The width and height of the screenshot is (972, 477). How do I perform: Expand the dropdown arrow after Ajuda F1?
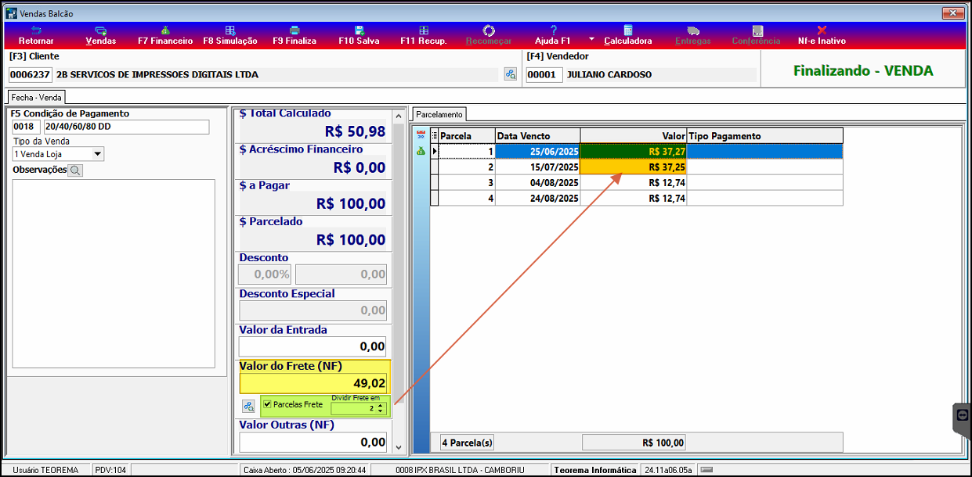tap(591, 38)
